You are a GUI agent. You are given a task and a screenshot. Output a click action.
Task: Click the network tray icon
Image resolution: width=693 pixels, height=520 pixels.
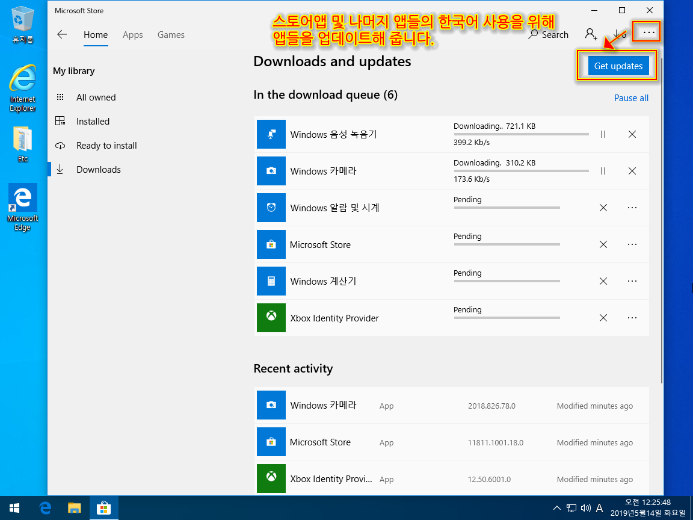(571, 508)
